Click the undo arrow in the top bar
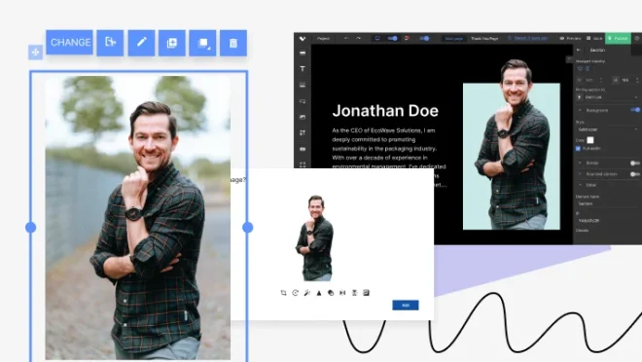The image size is (642, 362). [x=346, y=38]
